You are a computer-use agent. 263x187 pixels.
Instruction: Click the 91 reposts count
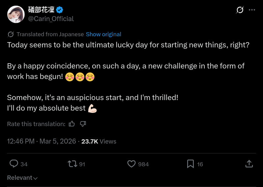coord(82,164)
